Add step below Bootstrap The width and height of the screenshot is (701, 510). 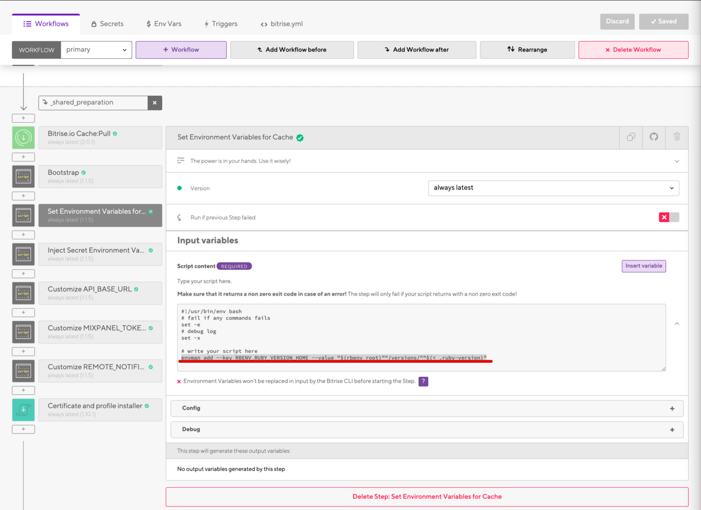pyautogui.click(x=23, y=196)
